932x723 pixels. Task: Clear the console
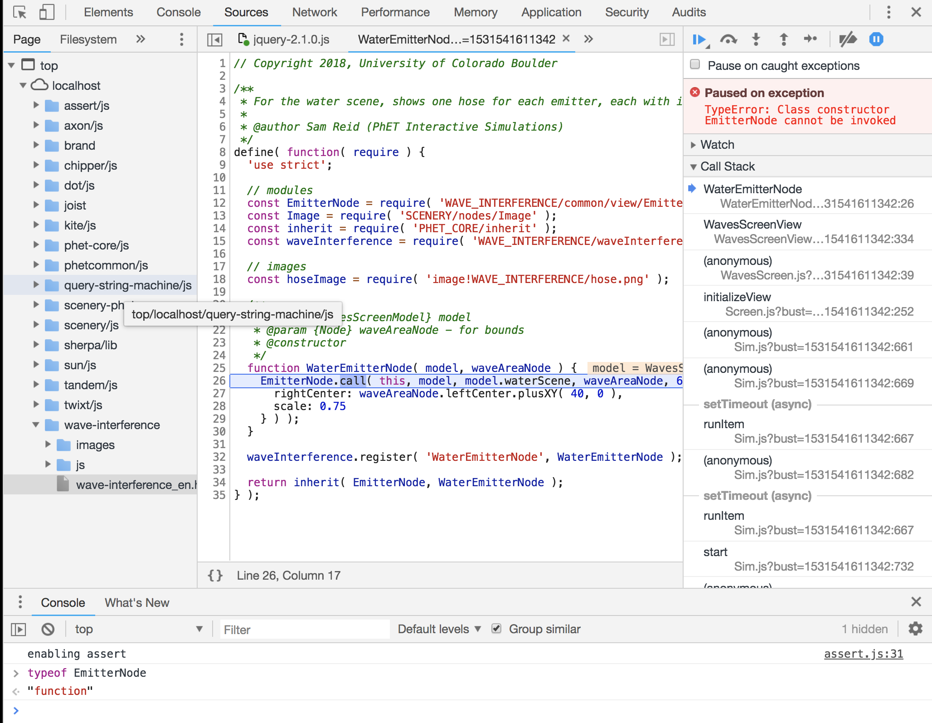coord(48,629)
